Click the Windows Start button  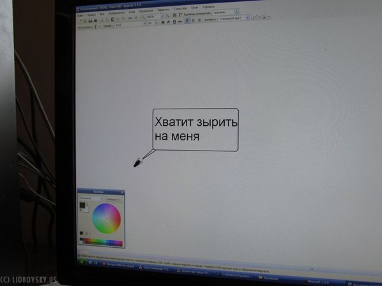pos(81,261)
